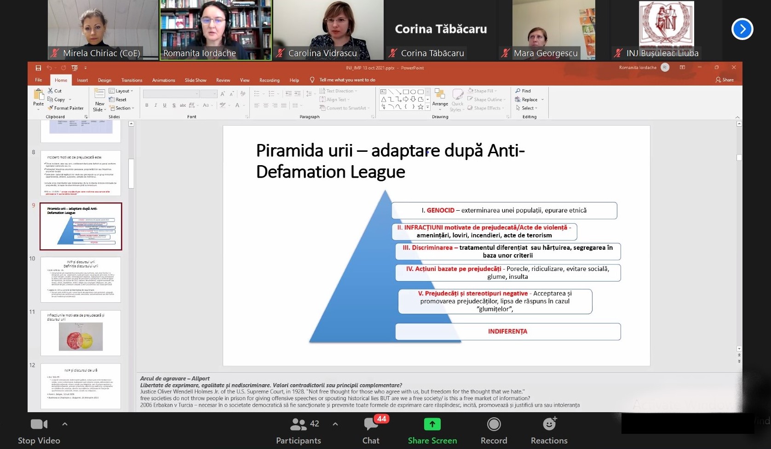
Task: Select slide 8 thumbnail
Action: pos(81,173)
